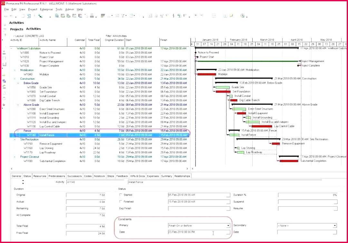This screenshot has height=243, width=348.
Task: Open the Enterprise menu
Action: coord(46,9)
